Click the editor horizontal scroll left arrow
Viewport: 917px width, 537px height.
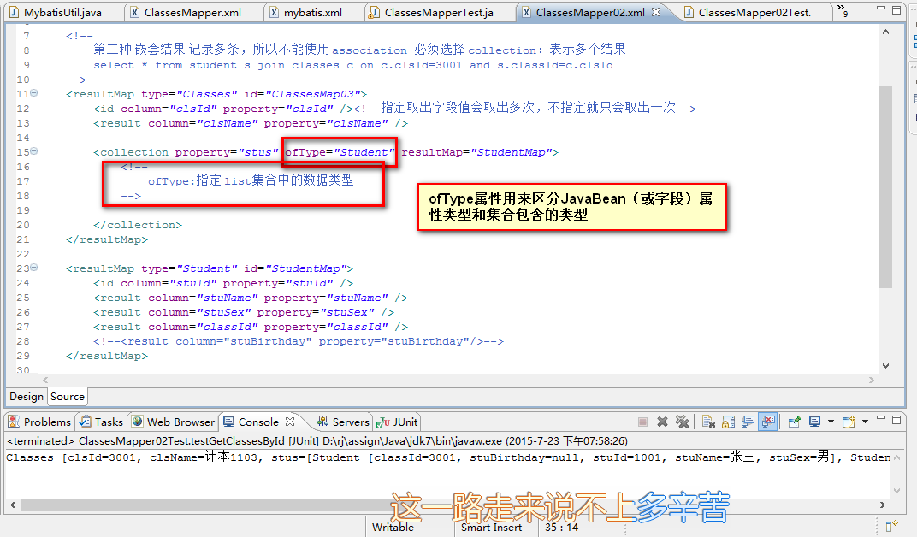[45, 380]
